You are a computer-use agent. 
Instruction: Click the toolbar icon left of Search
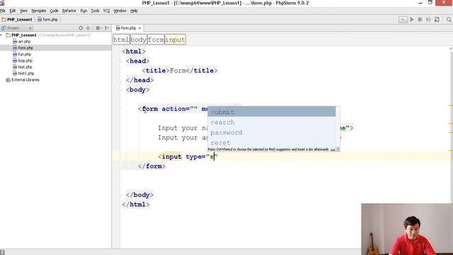coord(437,19)
